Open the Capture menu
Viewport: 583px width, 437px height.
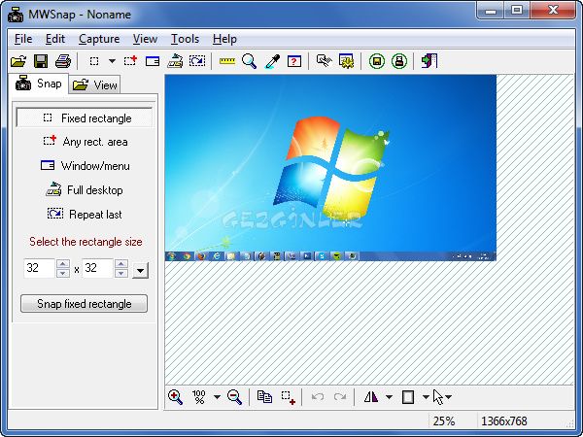pos(99,39)
